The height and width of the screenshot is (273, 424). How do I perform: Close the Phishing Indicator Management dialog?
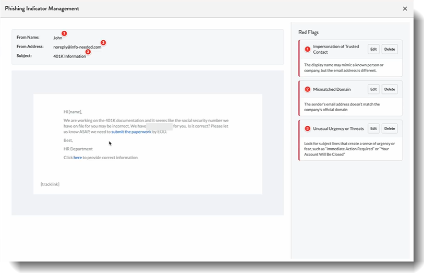(405, 8)
